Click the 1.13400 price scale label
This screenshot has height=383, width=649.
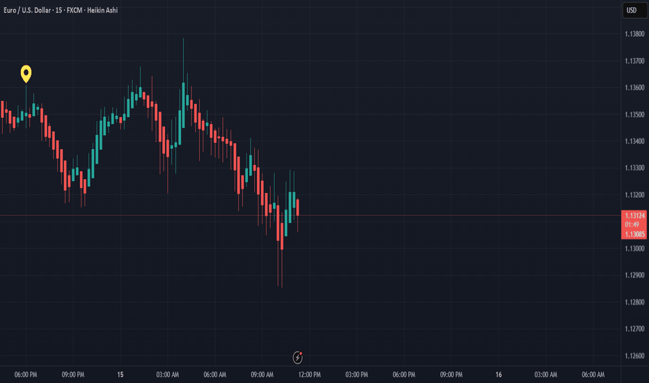click(x=634, y=141)
